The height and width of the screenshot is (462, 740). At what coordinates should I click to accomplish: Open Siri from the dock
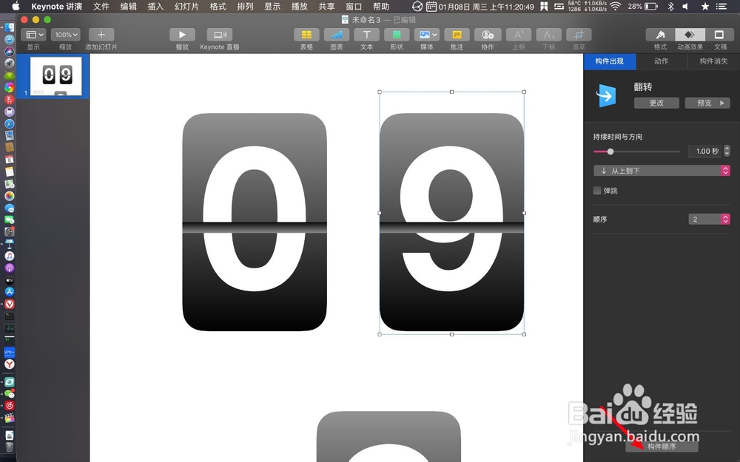coord(10,51)
